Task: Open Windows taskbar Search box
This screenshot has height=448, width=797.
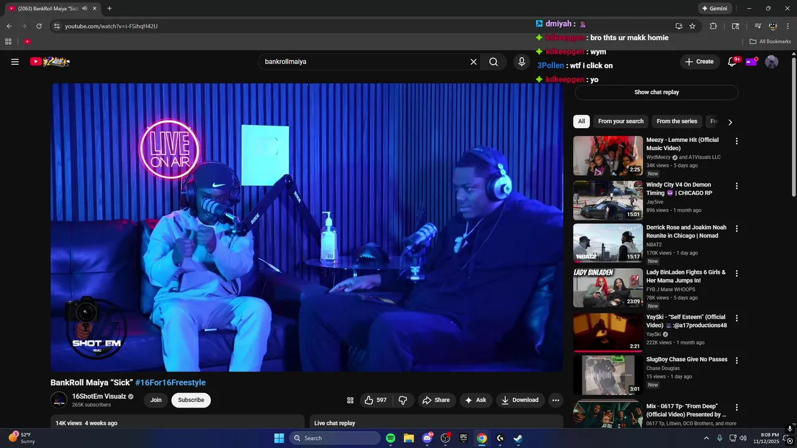Action: coord(335,438)
